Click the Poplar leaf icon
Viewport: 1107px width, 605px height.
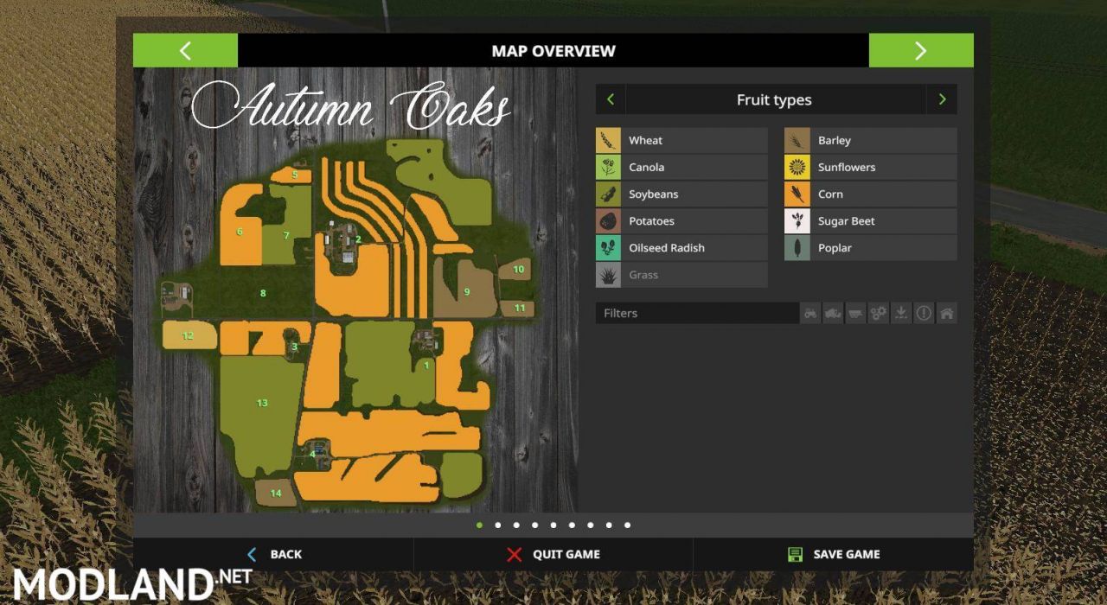pos(797,248)
